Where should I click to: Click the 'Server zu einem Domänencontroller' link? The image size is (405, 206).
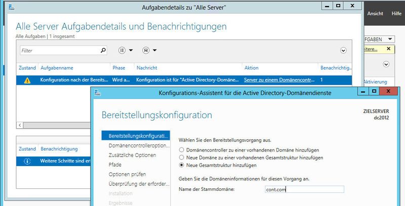point(279,80)
